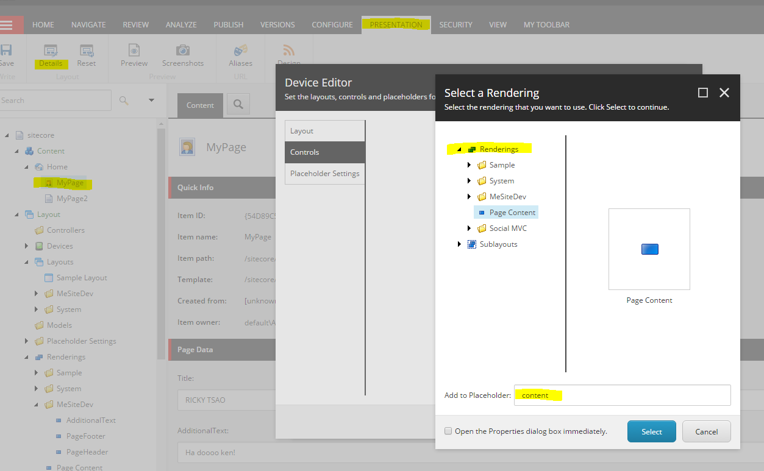The height and width of the screenshot is (471, 764).
Task: Click the Reset layout icon
Action: 87,51
